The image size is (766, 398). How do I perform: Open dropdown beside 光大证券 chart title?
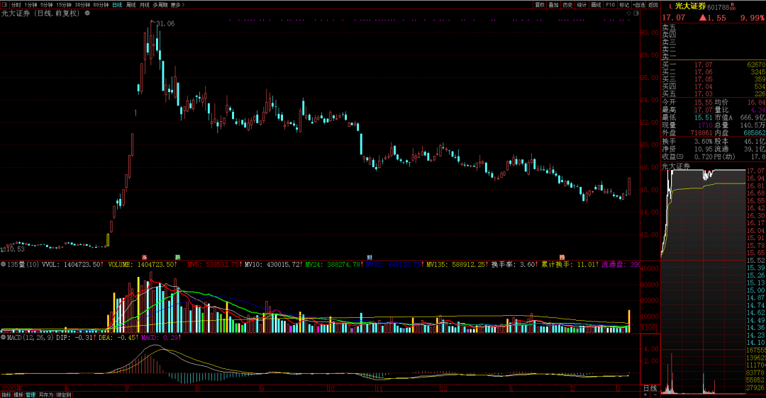87,13
